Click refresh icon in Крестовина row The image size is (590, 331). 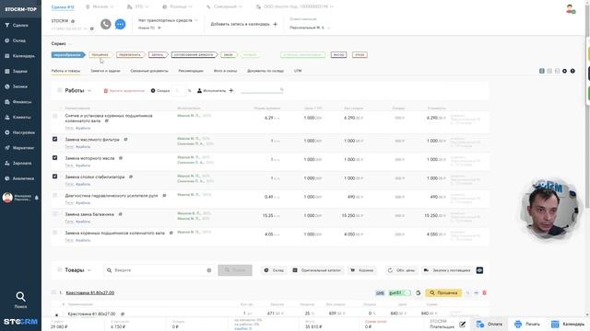[x=418, y=292]
